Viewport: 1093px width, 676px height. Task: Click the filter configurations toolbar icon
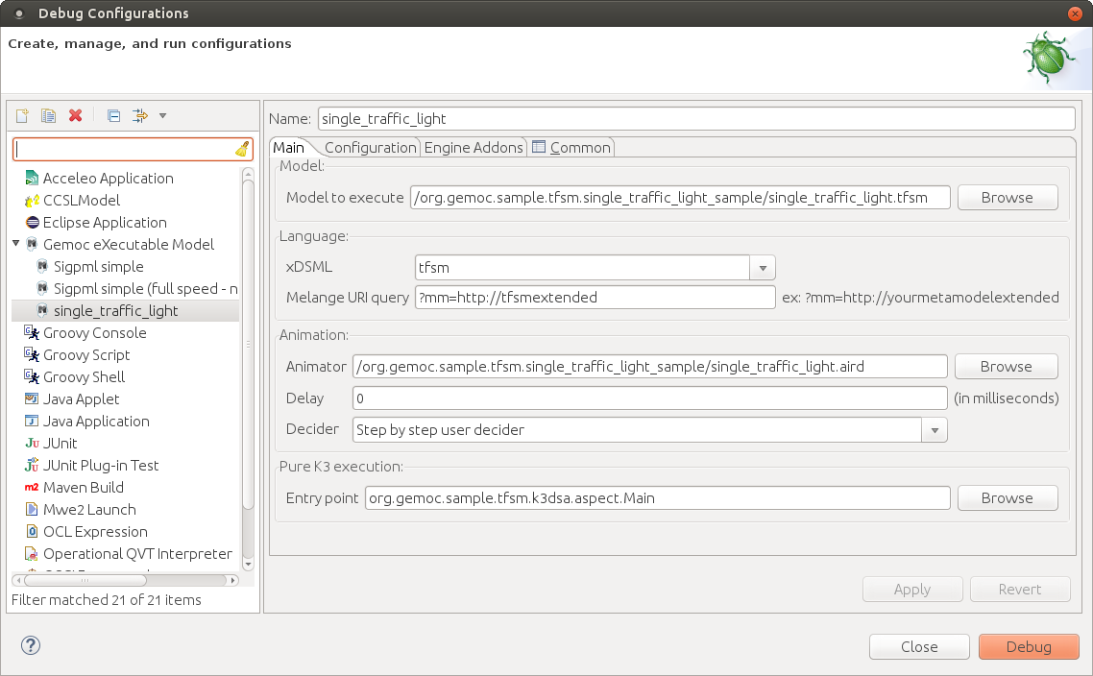[x=140, y=116]
